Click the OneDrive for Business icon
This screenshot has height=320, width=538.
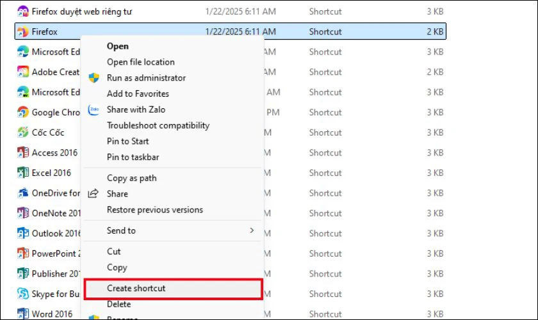pos(23,193)
